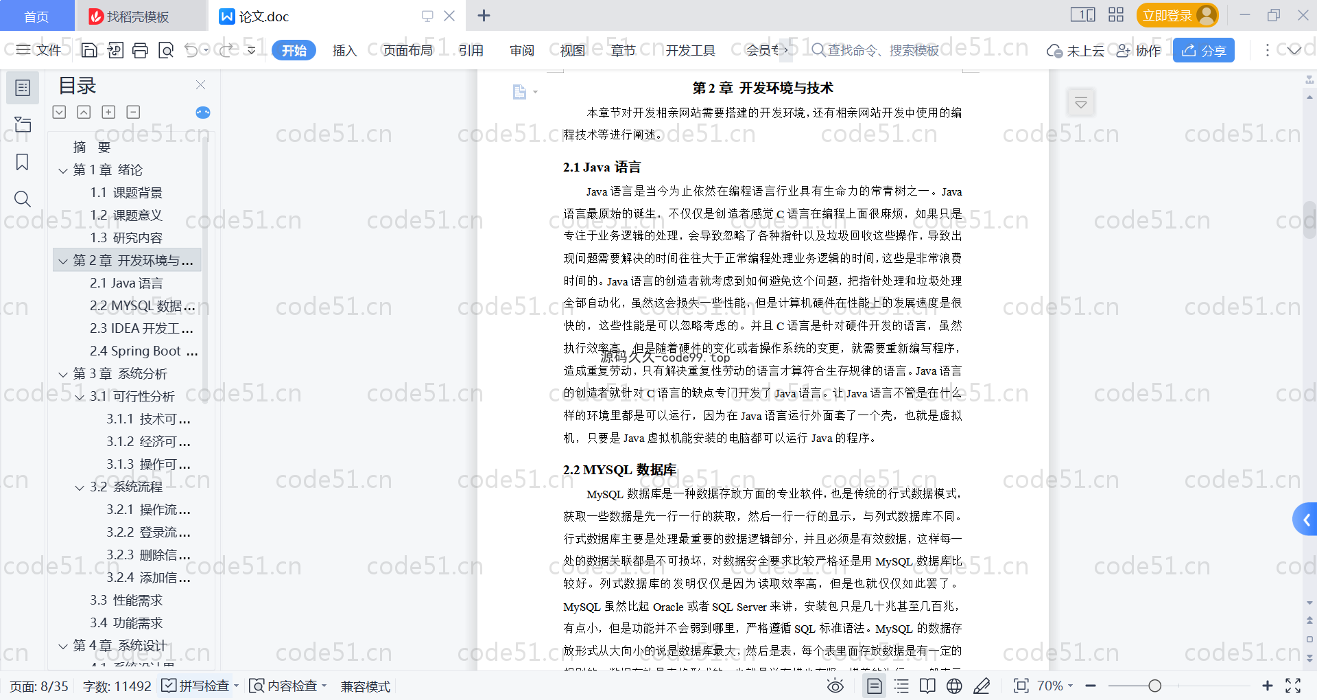Open a new tab with the plus button

tap(484, 15)
